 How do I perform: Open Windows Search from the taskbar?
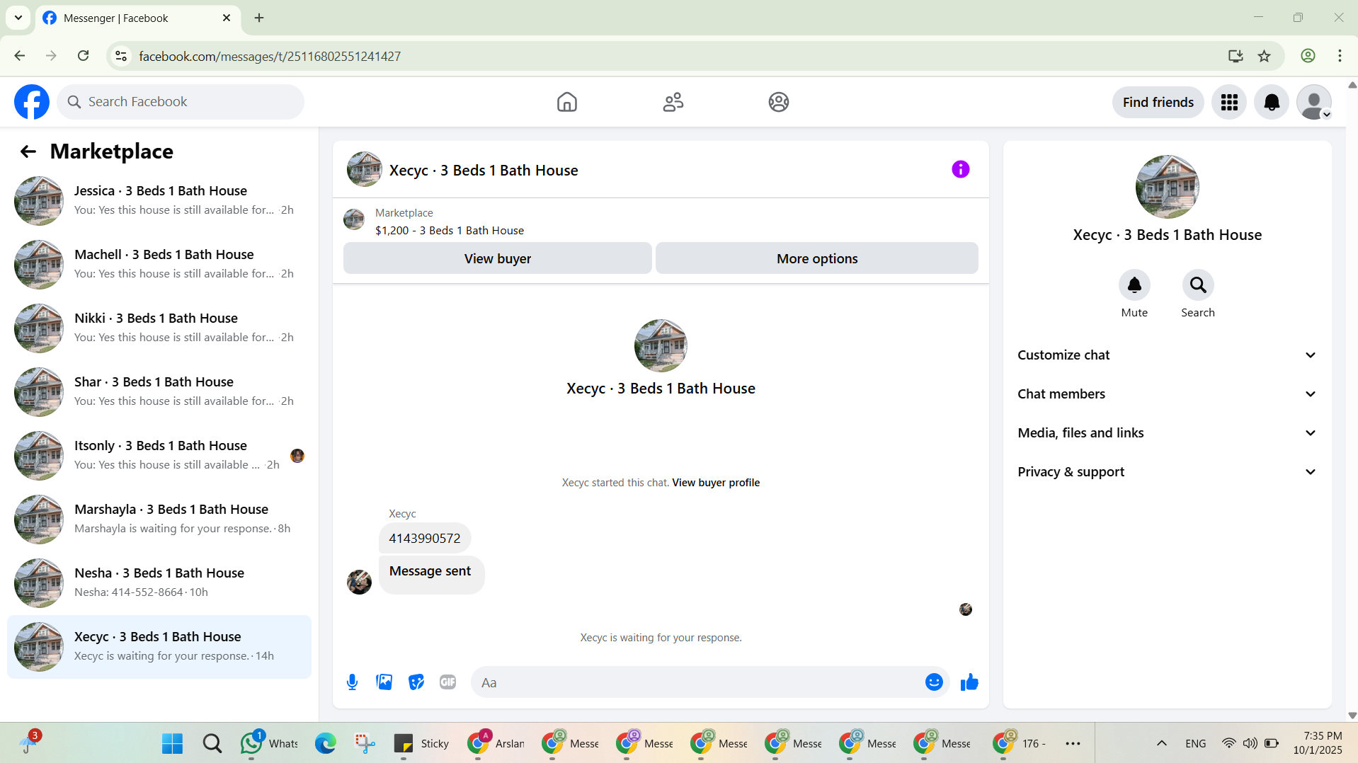coord(212,743)
